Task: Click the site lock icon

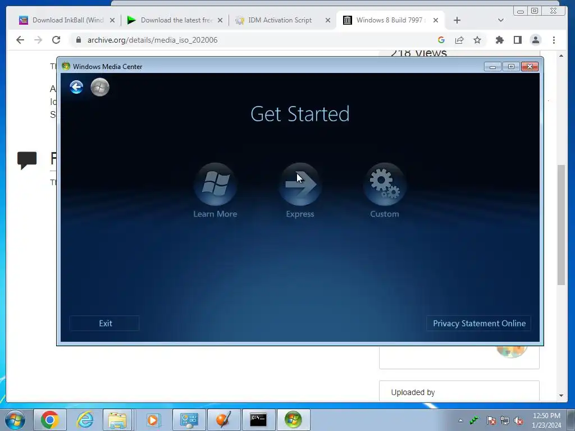Action: click(x=79, y=40)
